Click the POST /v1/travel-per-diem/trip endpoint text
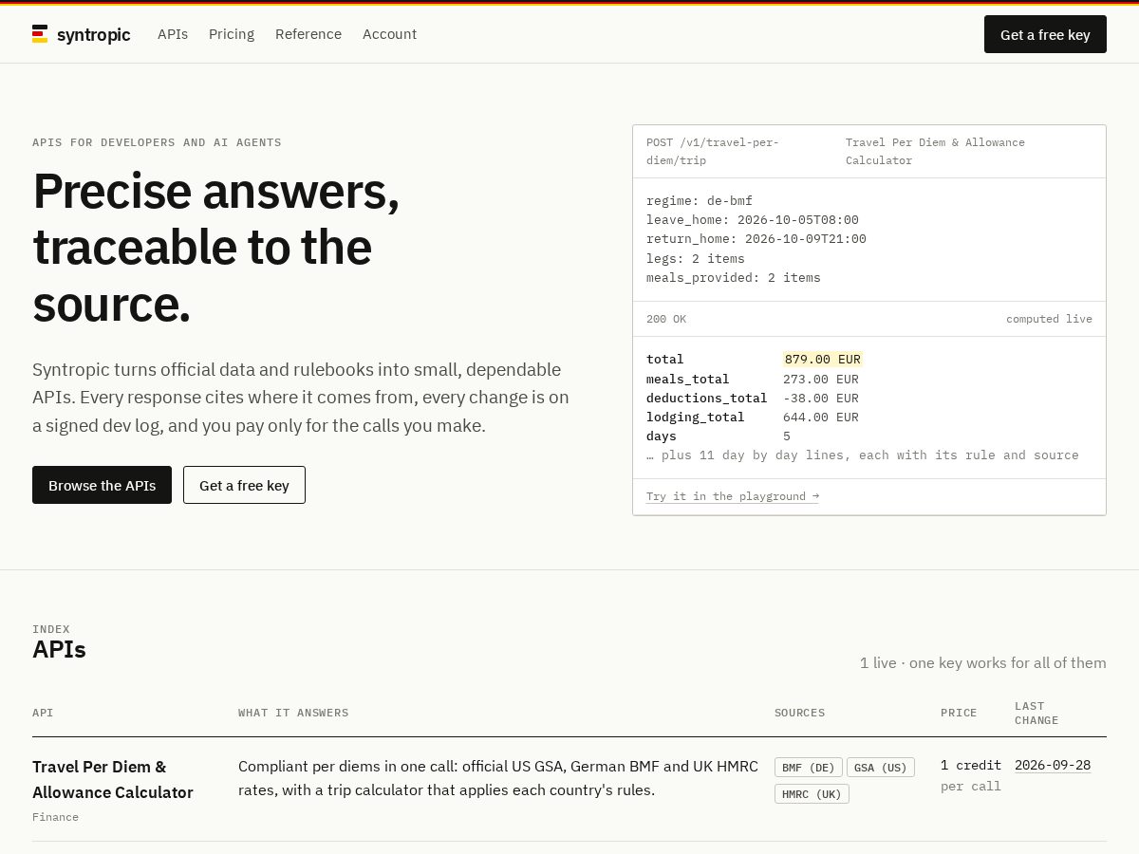1139x854 pixels. (x=713, y=151)
